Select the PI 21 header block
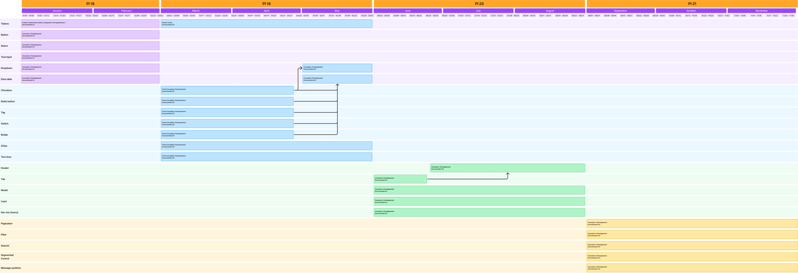This screenshot has width=798, height=273. click(692, 4)
